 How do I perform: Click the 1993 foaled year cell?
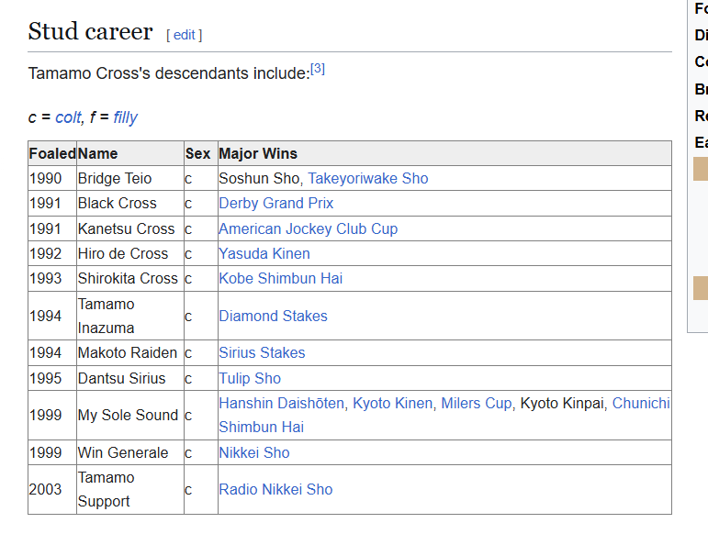pos(52,278)
